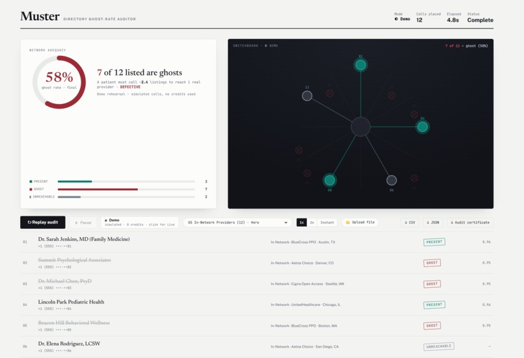The height and width of the screenshot is (358, 524).
Task: Download results as JSON
Action: [433, 222]
